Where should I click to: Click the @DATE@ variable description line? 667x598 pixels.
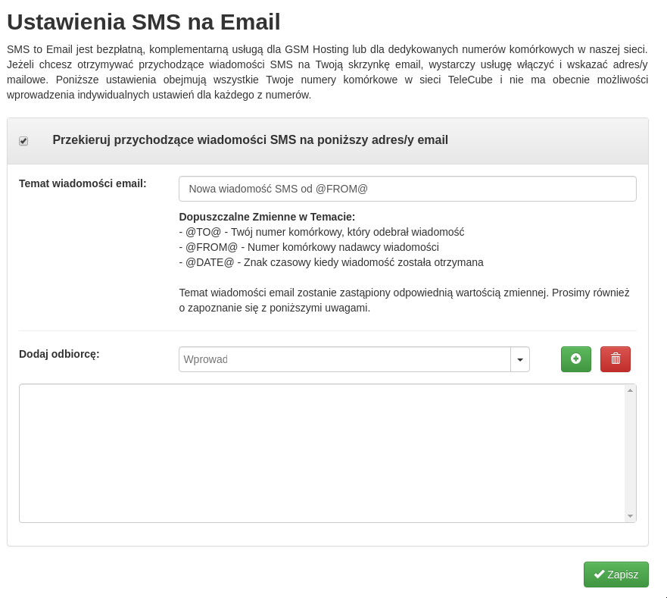coord(331,262)
